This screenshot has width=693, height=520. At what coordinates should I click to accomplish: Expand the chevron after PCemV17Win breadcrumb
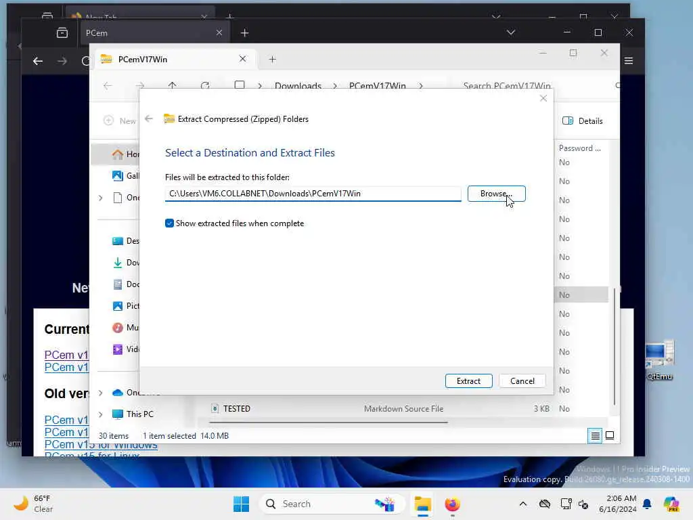pos(421,86)
